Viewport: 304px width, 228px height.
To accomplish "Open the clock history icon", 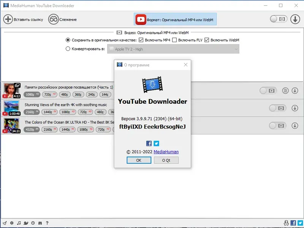I will tap(33, 224).
